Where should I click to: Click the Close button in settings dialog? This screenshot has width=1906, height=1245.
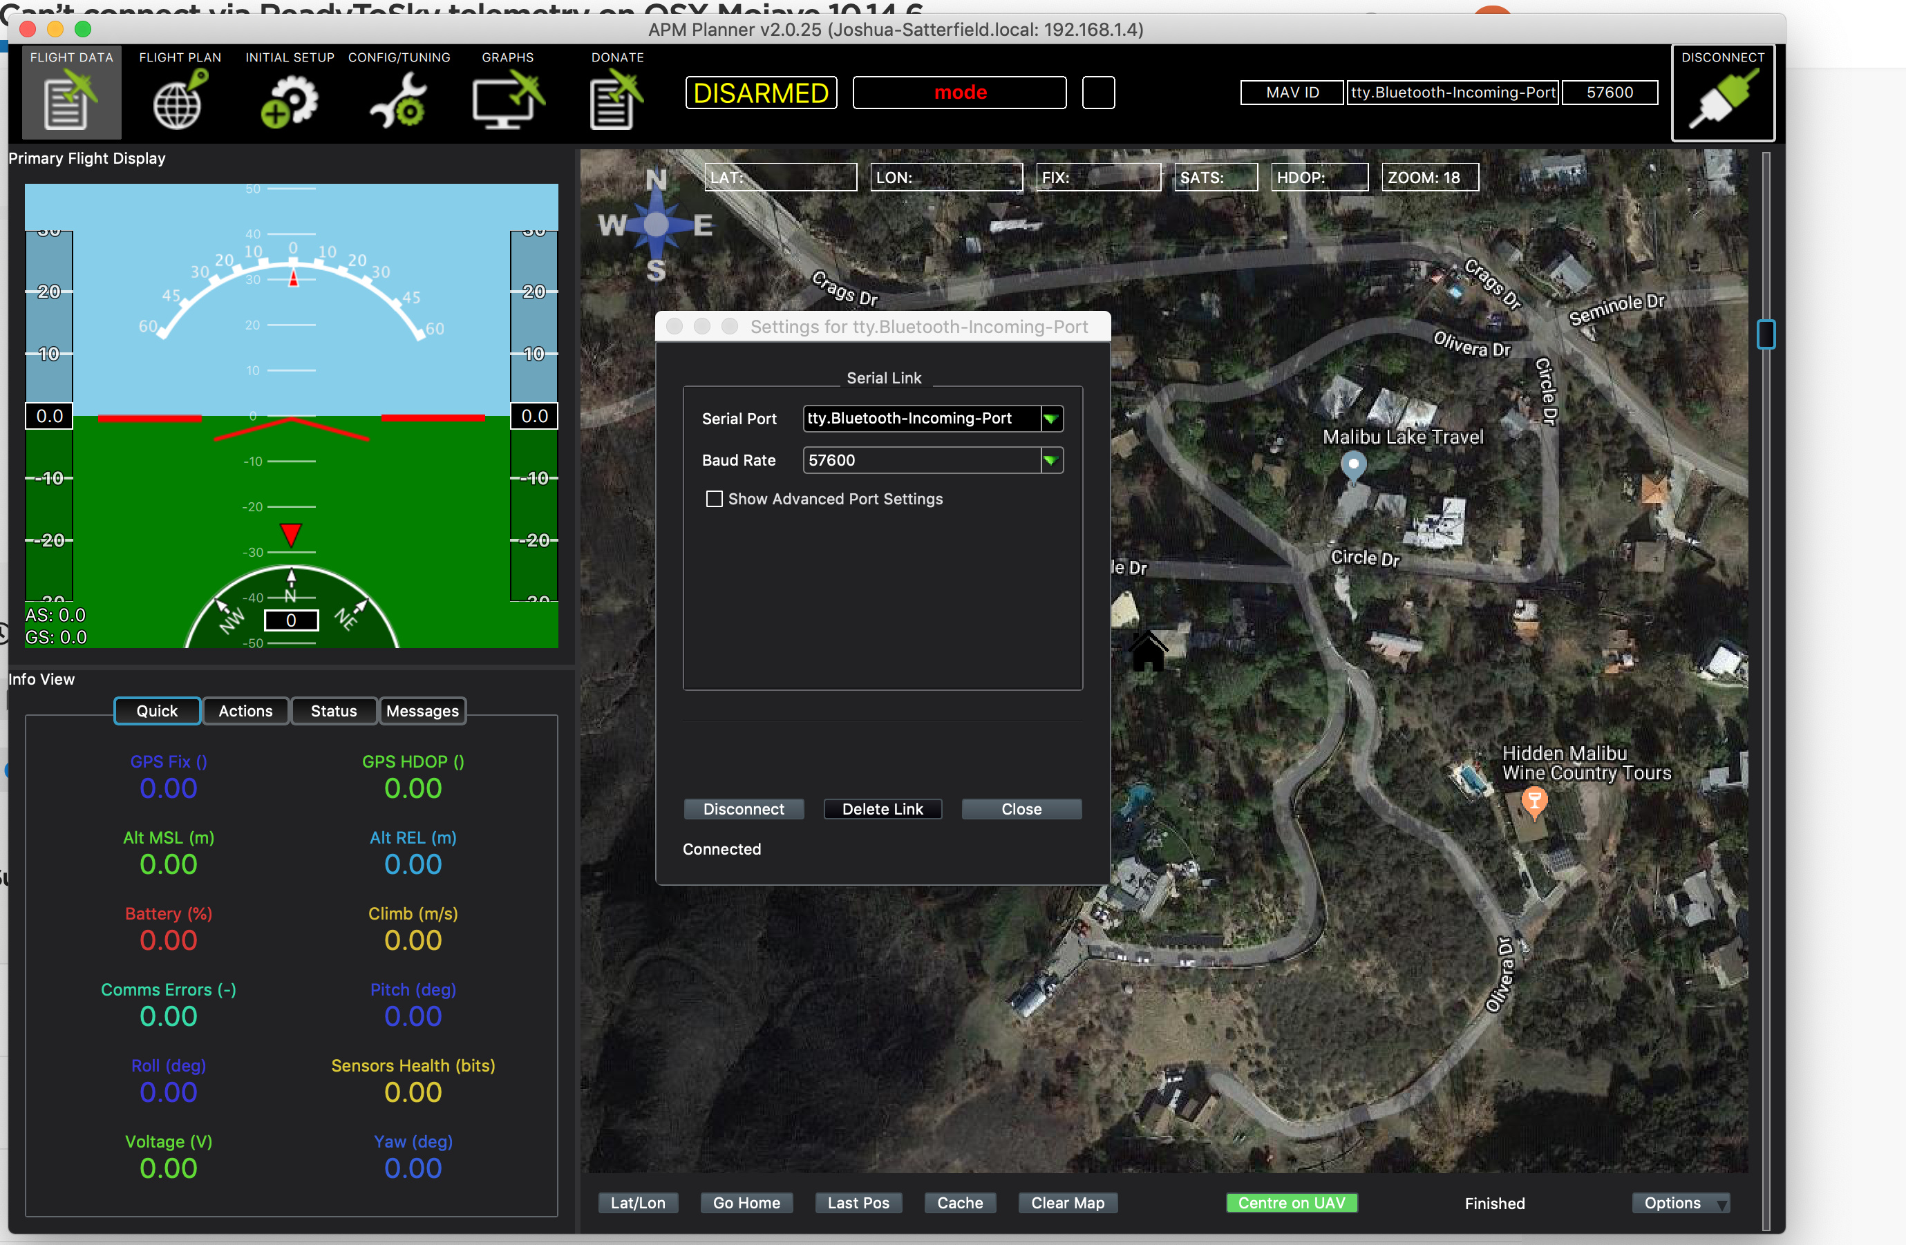click(1022, 810)
